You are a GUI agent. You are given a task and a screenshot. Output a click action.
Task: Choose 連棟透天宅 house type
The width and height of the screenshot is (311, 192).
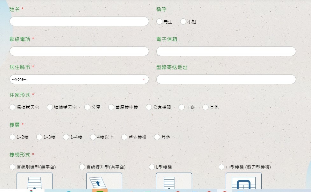(x=50, y=107)
